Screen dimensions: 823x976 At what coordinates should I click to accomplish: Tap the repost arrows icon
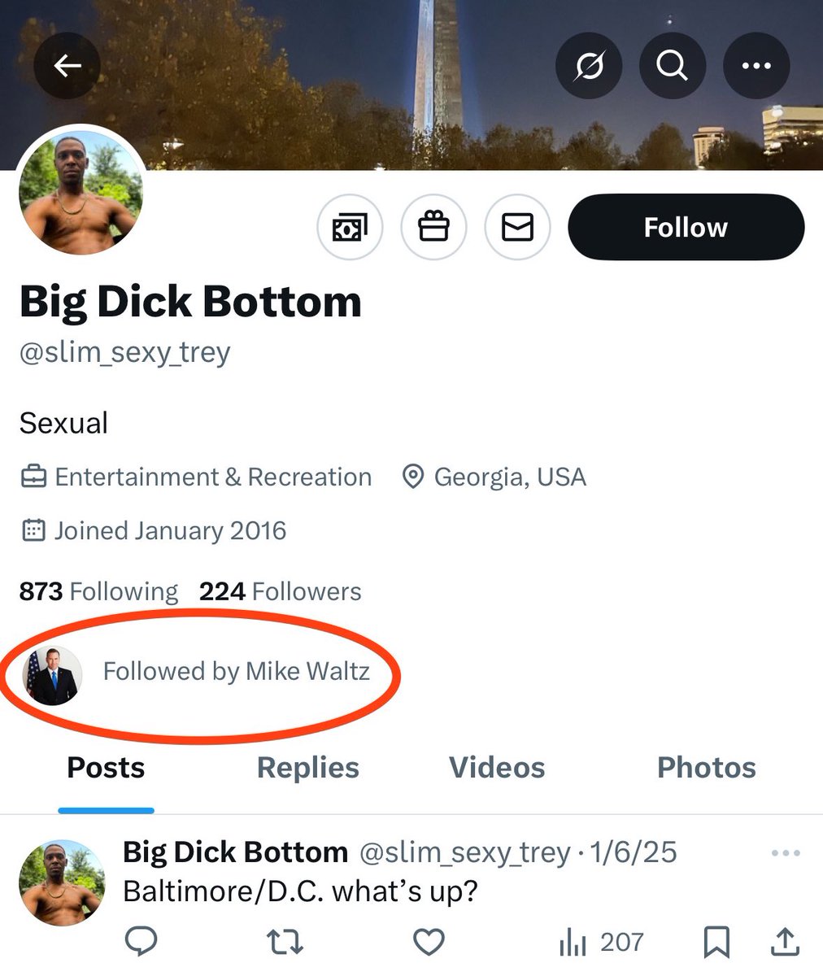pos(285,942)
